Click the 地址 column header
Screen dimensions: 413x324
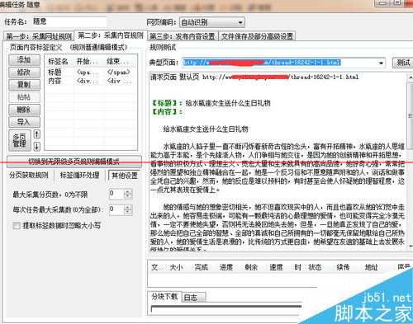point(371,267)
